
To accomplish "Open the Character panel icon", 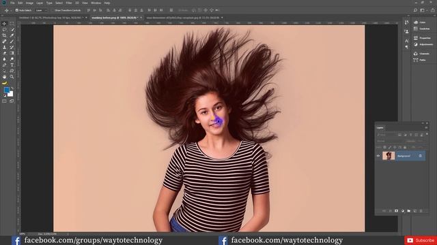I will (407, 41).
